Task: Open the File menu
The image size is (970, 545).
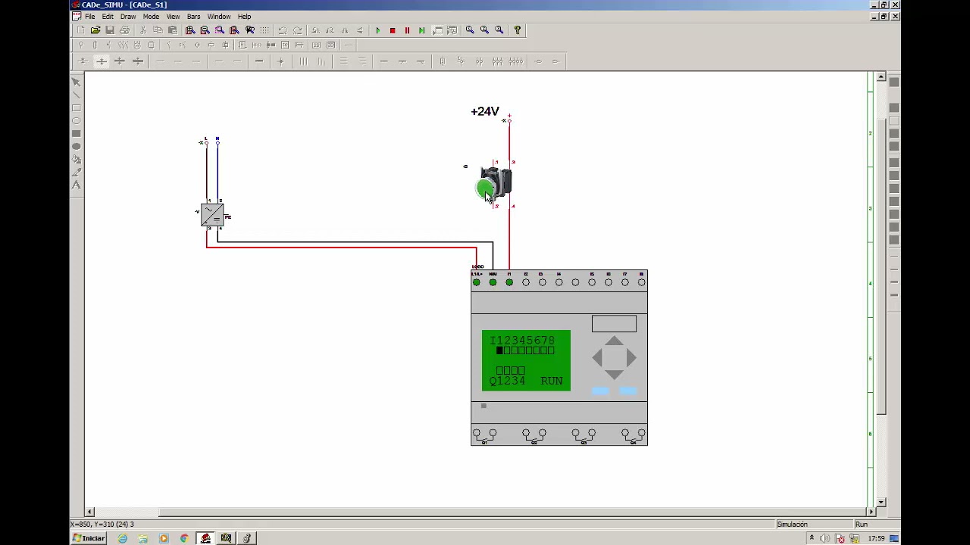Action: pos(90,17)
